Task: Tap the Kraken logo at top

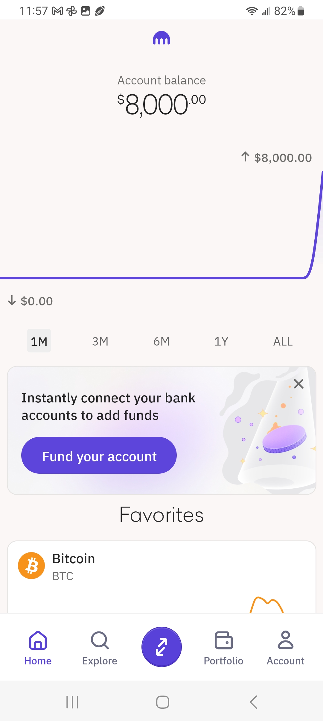Action: [161, 38]
